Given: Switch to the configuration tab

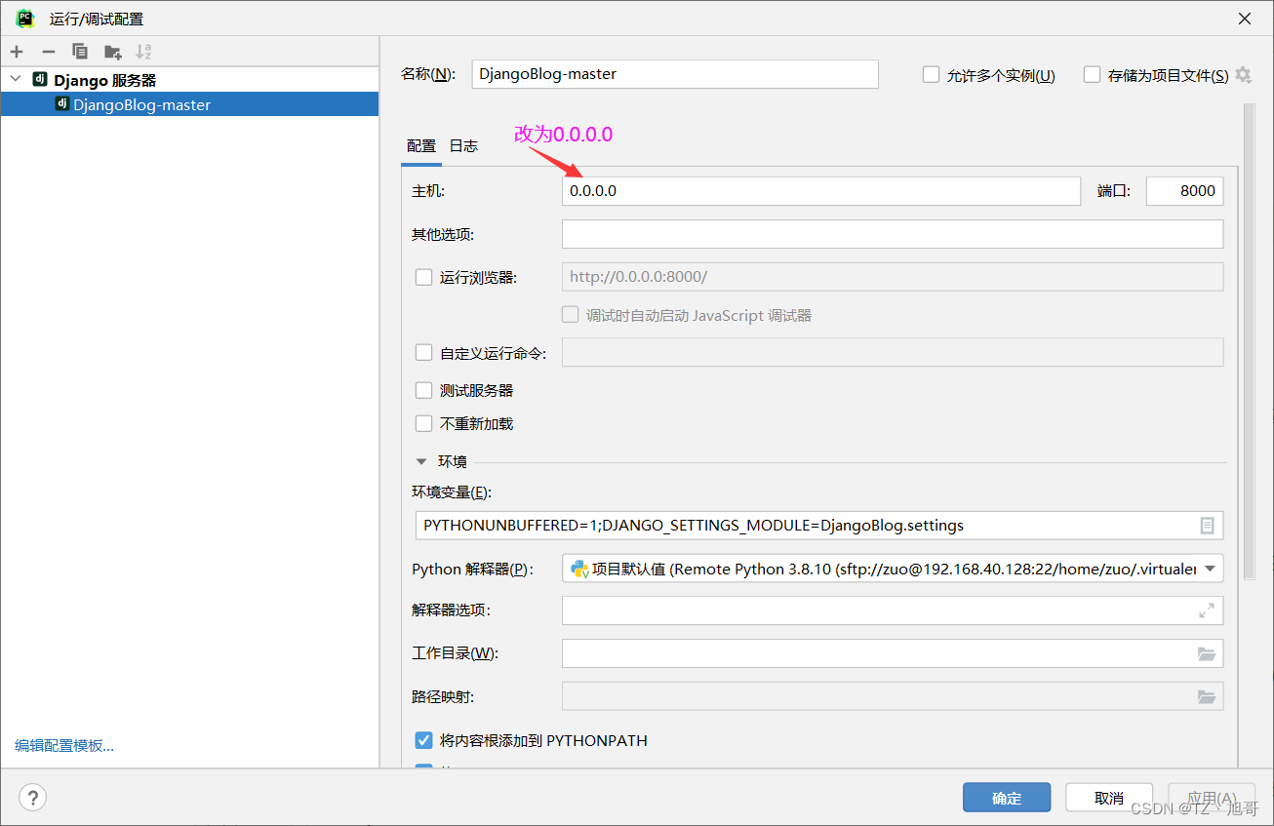Looking at the screenshot, I should pos(421,146).
